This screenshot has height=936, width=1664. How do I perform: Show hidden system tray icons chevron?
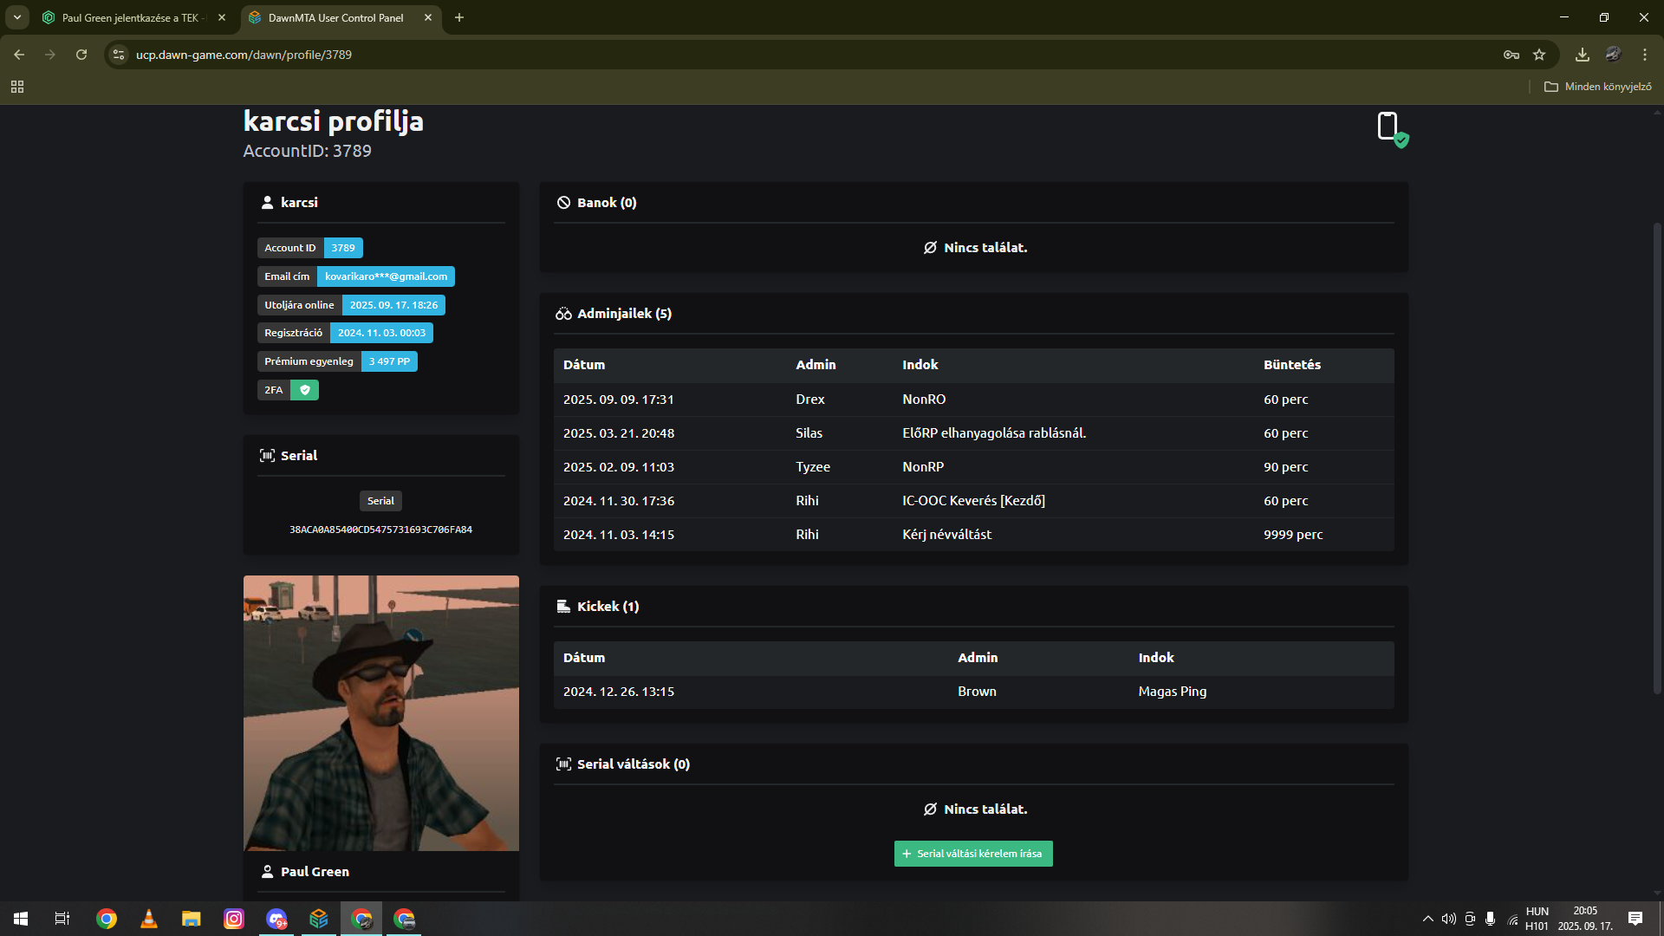click(1427, 919)
